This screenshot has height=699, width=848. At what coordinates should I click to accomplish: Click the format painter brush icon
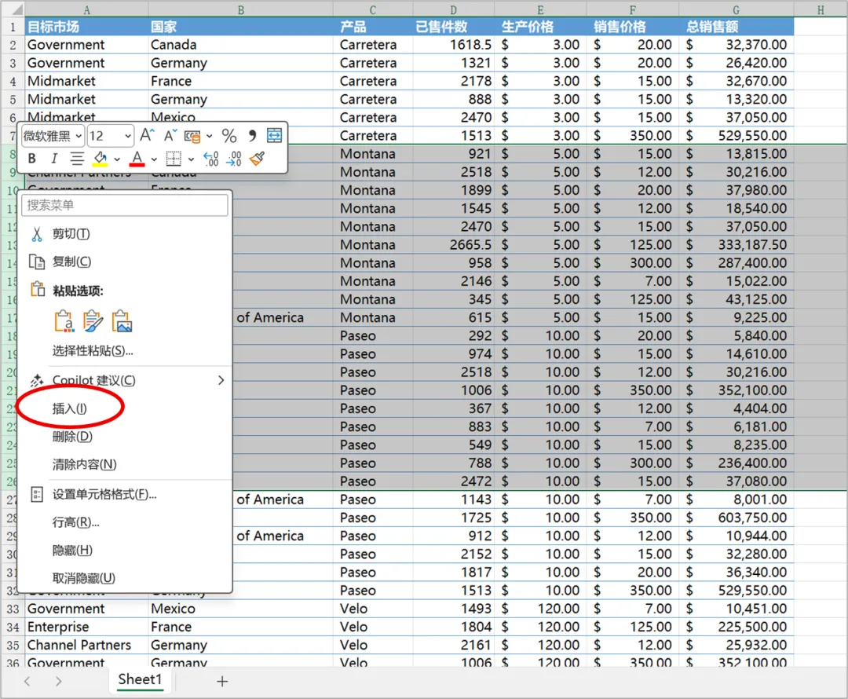pos(257,159)
